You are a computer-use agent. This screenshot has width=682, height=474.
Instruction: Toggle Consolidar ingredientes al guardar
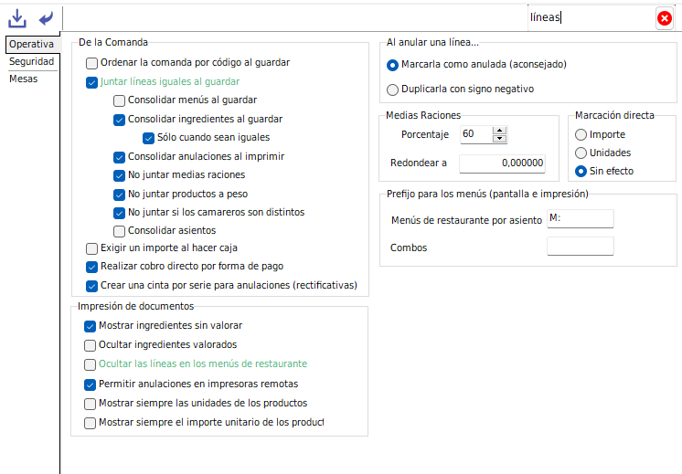pyautogui.click(x=119, y=120)
